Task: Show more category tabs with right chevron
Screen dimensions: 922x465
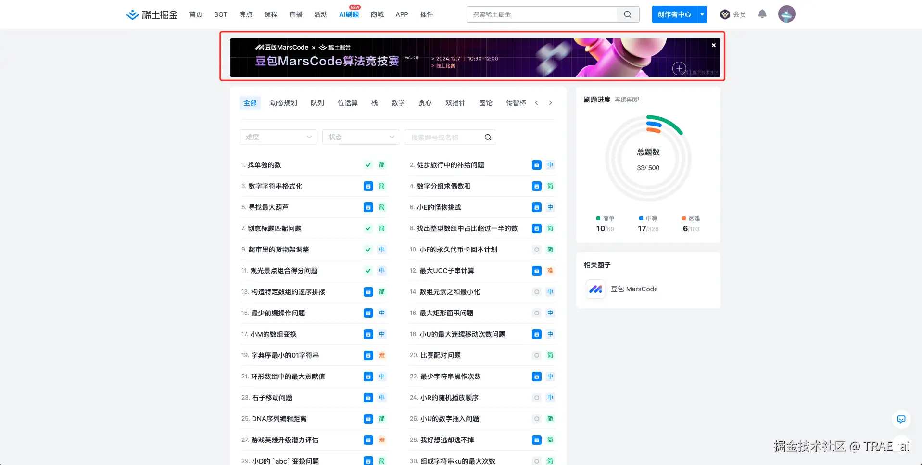Action: click(550, 103)
